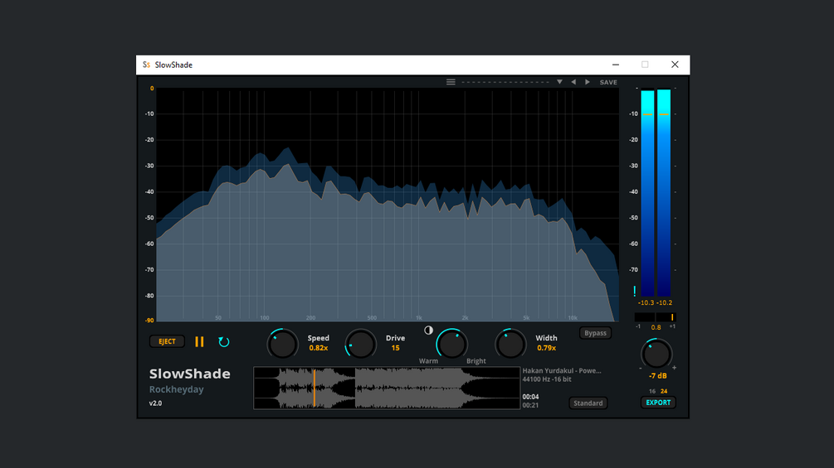
Task: Click the empty preset name field
Action: tap(505, 82)
